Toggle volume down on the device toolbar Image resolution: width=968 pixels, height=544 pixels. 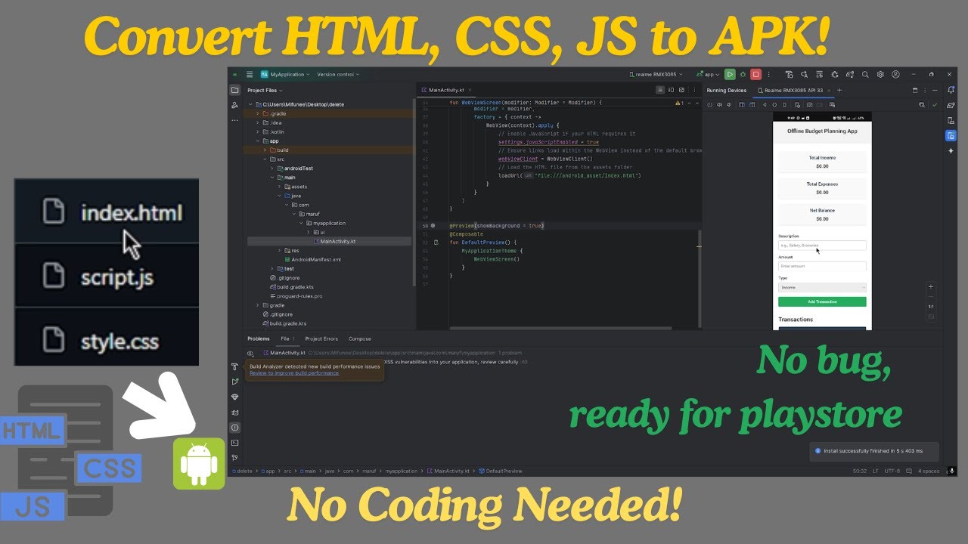coord(728,104)
